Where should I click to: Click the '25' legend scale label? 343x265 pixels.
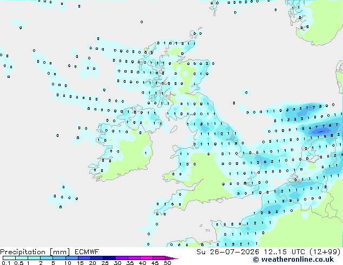point(105,263)
